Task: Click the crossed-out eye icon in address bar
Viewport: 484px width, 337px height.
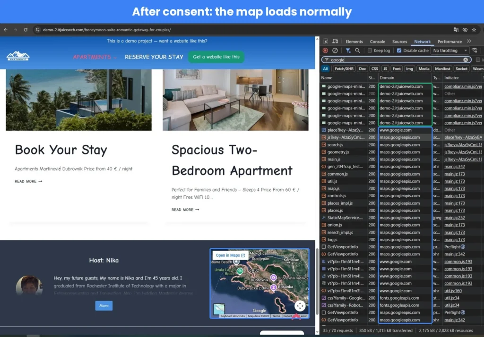Action: 465,30
